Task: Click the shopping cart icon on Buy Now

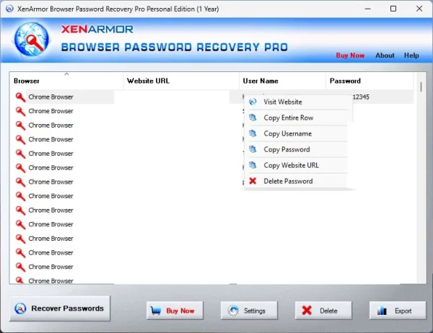Action: tap(156, 311)
